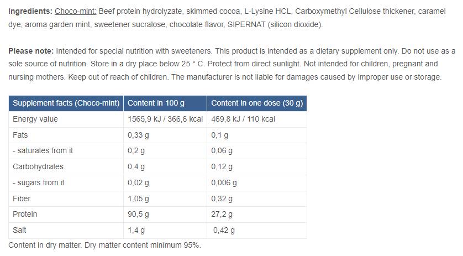Select the Salt row label
Screen dimensions: 463x256
tap(19, 230)
